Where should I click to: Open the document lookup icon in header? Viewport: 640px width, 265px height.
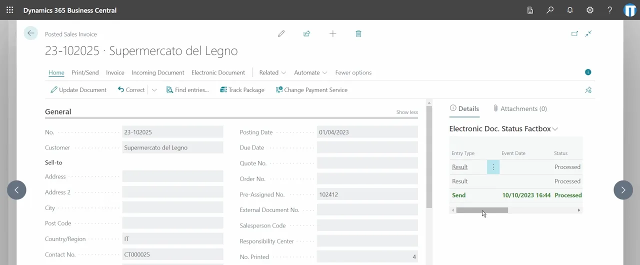click(530, 10)
